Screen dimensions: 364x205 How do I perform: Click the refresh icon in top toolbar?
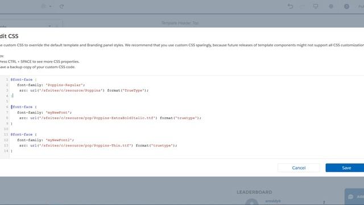coord(61,6)
